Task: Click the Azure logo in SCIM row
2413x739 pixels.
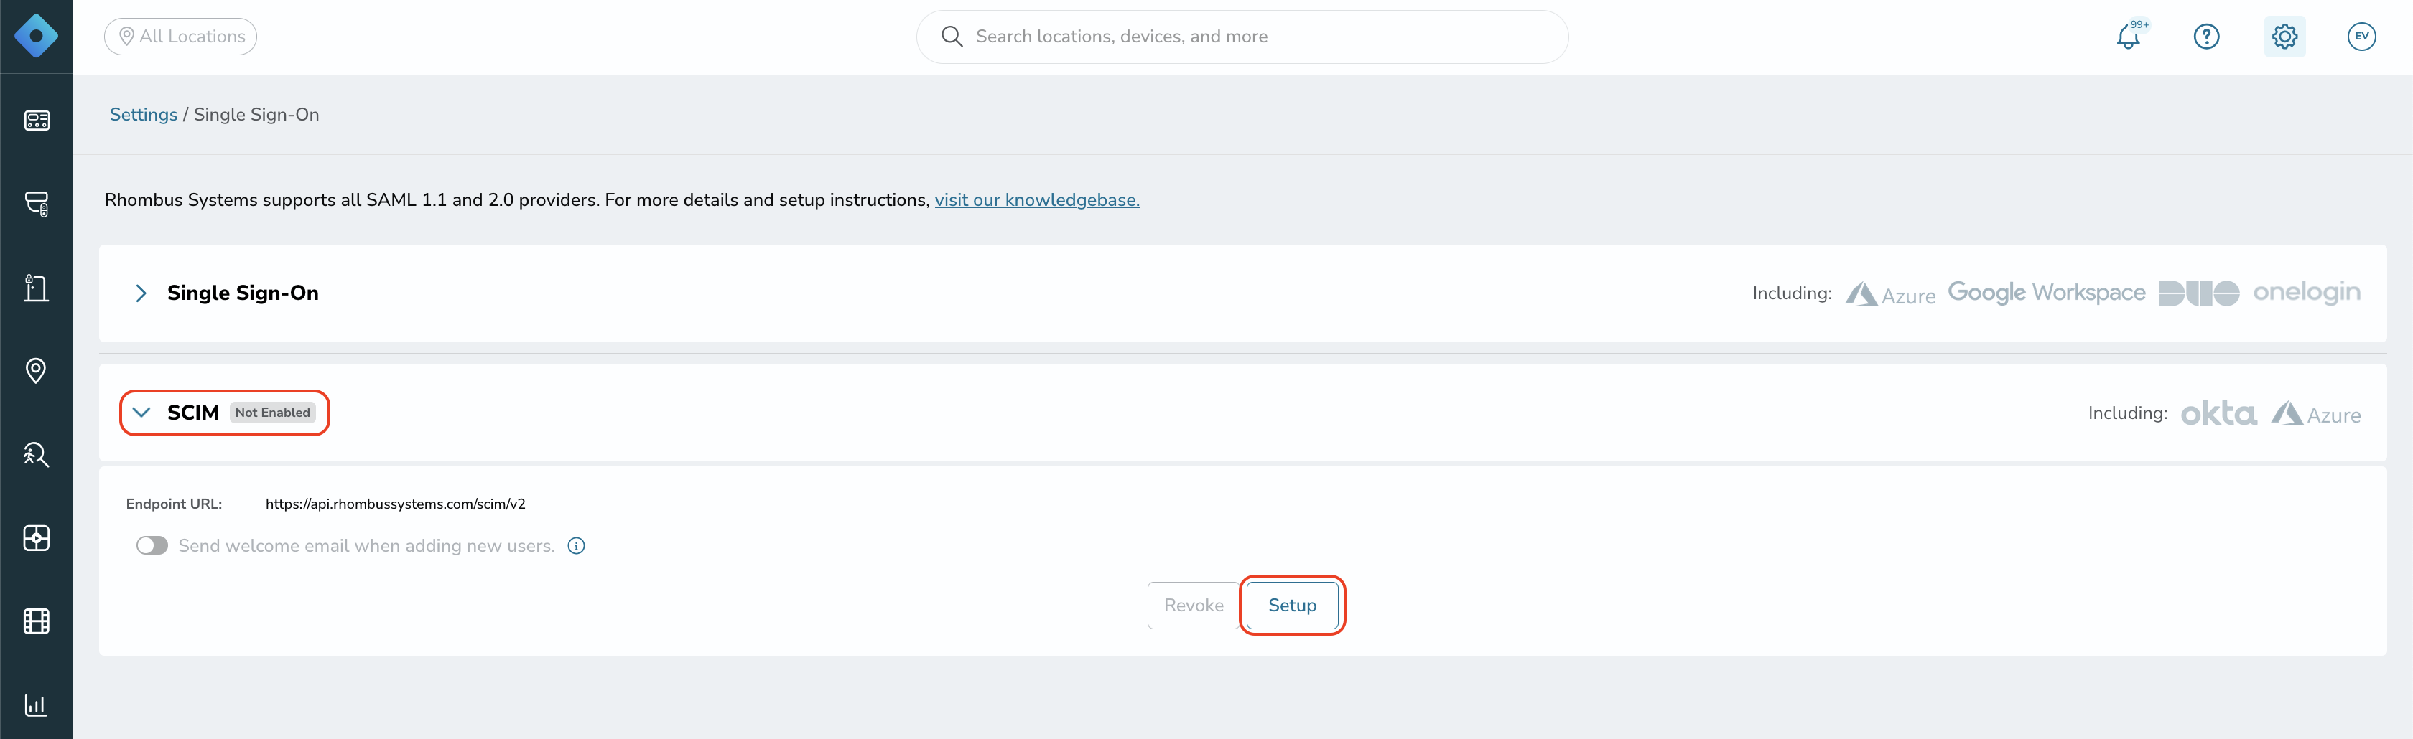Action: 2315,413
